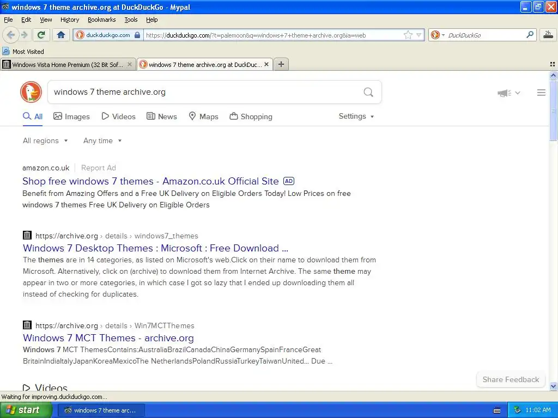The height and width of the screenshot is (418, 558).
Task: Click the scrollbar up arrow
Action: (x=553, y=75)
